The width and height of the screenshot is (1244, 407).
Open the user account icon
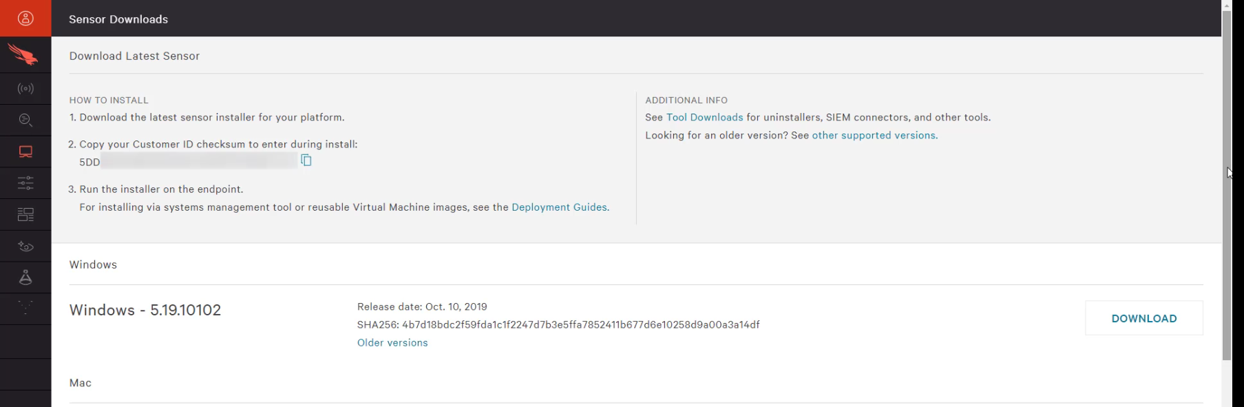pyautogui.click(x=25, y=19)
